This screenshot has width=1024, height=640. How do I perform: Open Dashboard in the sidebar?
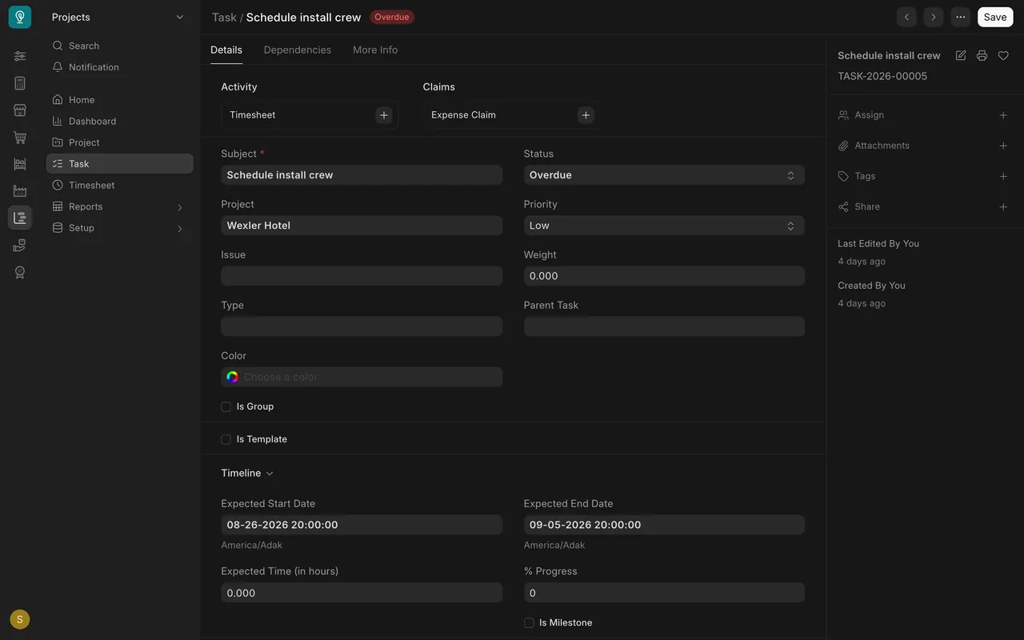click(x=120, y=121)
